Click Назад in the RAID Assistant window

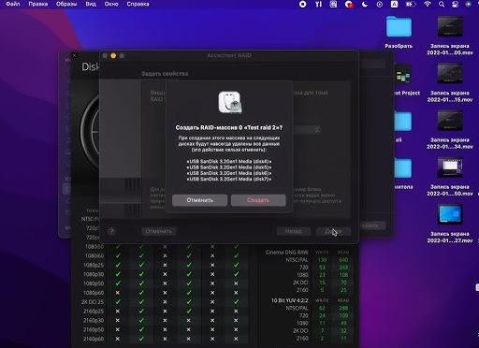[x=294, y=231]
